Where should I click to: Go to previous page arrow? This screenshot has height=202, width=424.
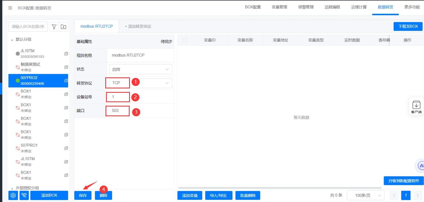pos(394,195)
